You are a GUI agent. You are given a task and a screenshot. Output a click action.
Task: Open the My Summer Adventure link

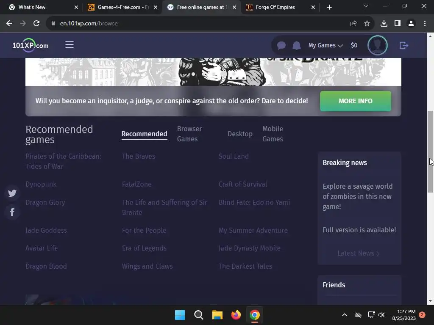[x=253, y=230]
